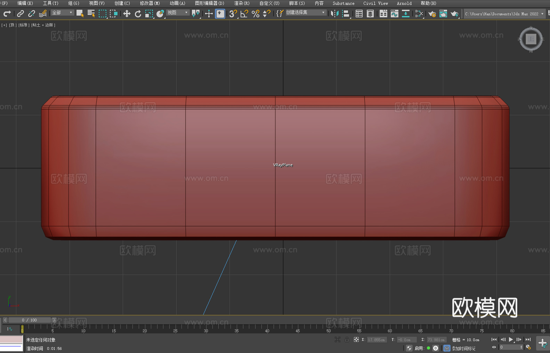Click the [粘土 + 边面] viewport style label
550x353 pixels.
pos(43,25)
